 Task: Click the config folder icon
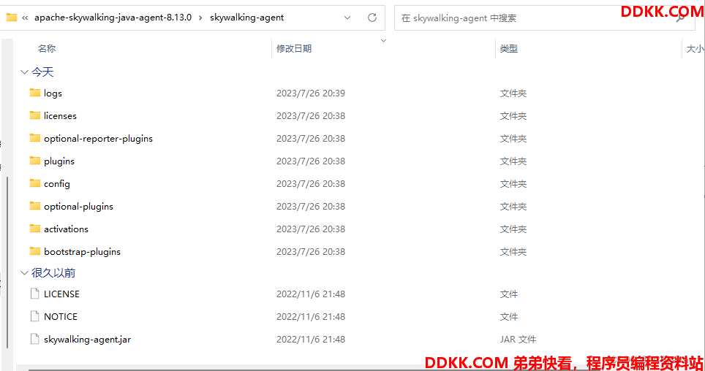tap(34, 183)
